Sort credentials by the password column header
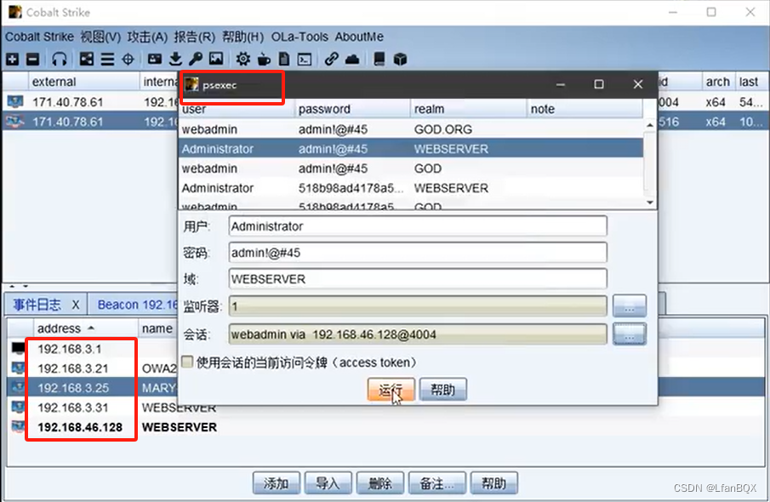 [352, 109]
